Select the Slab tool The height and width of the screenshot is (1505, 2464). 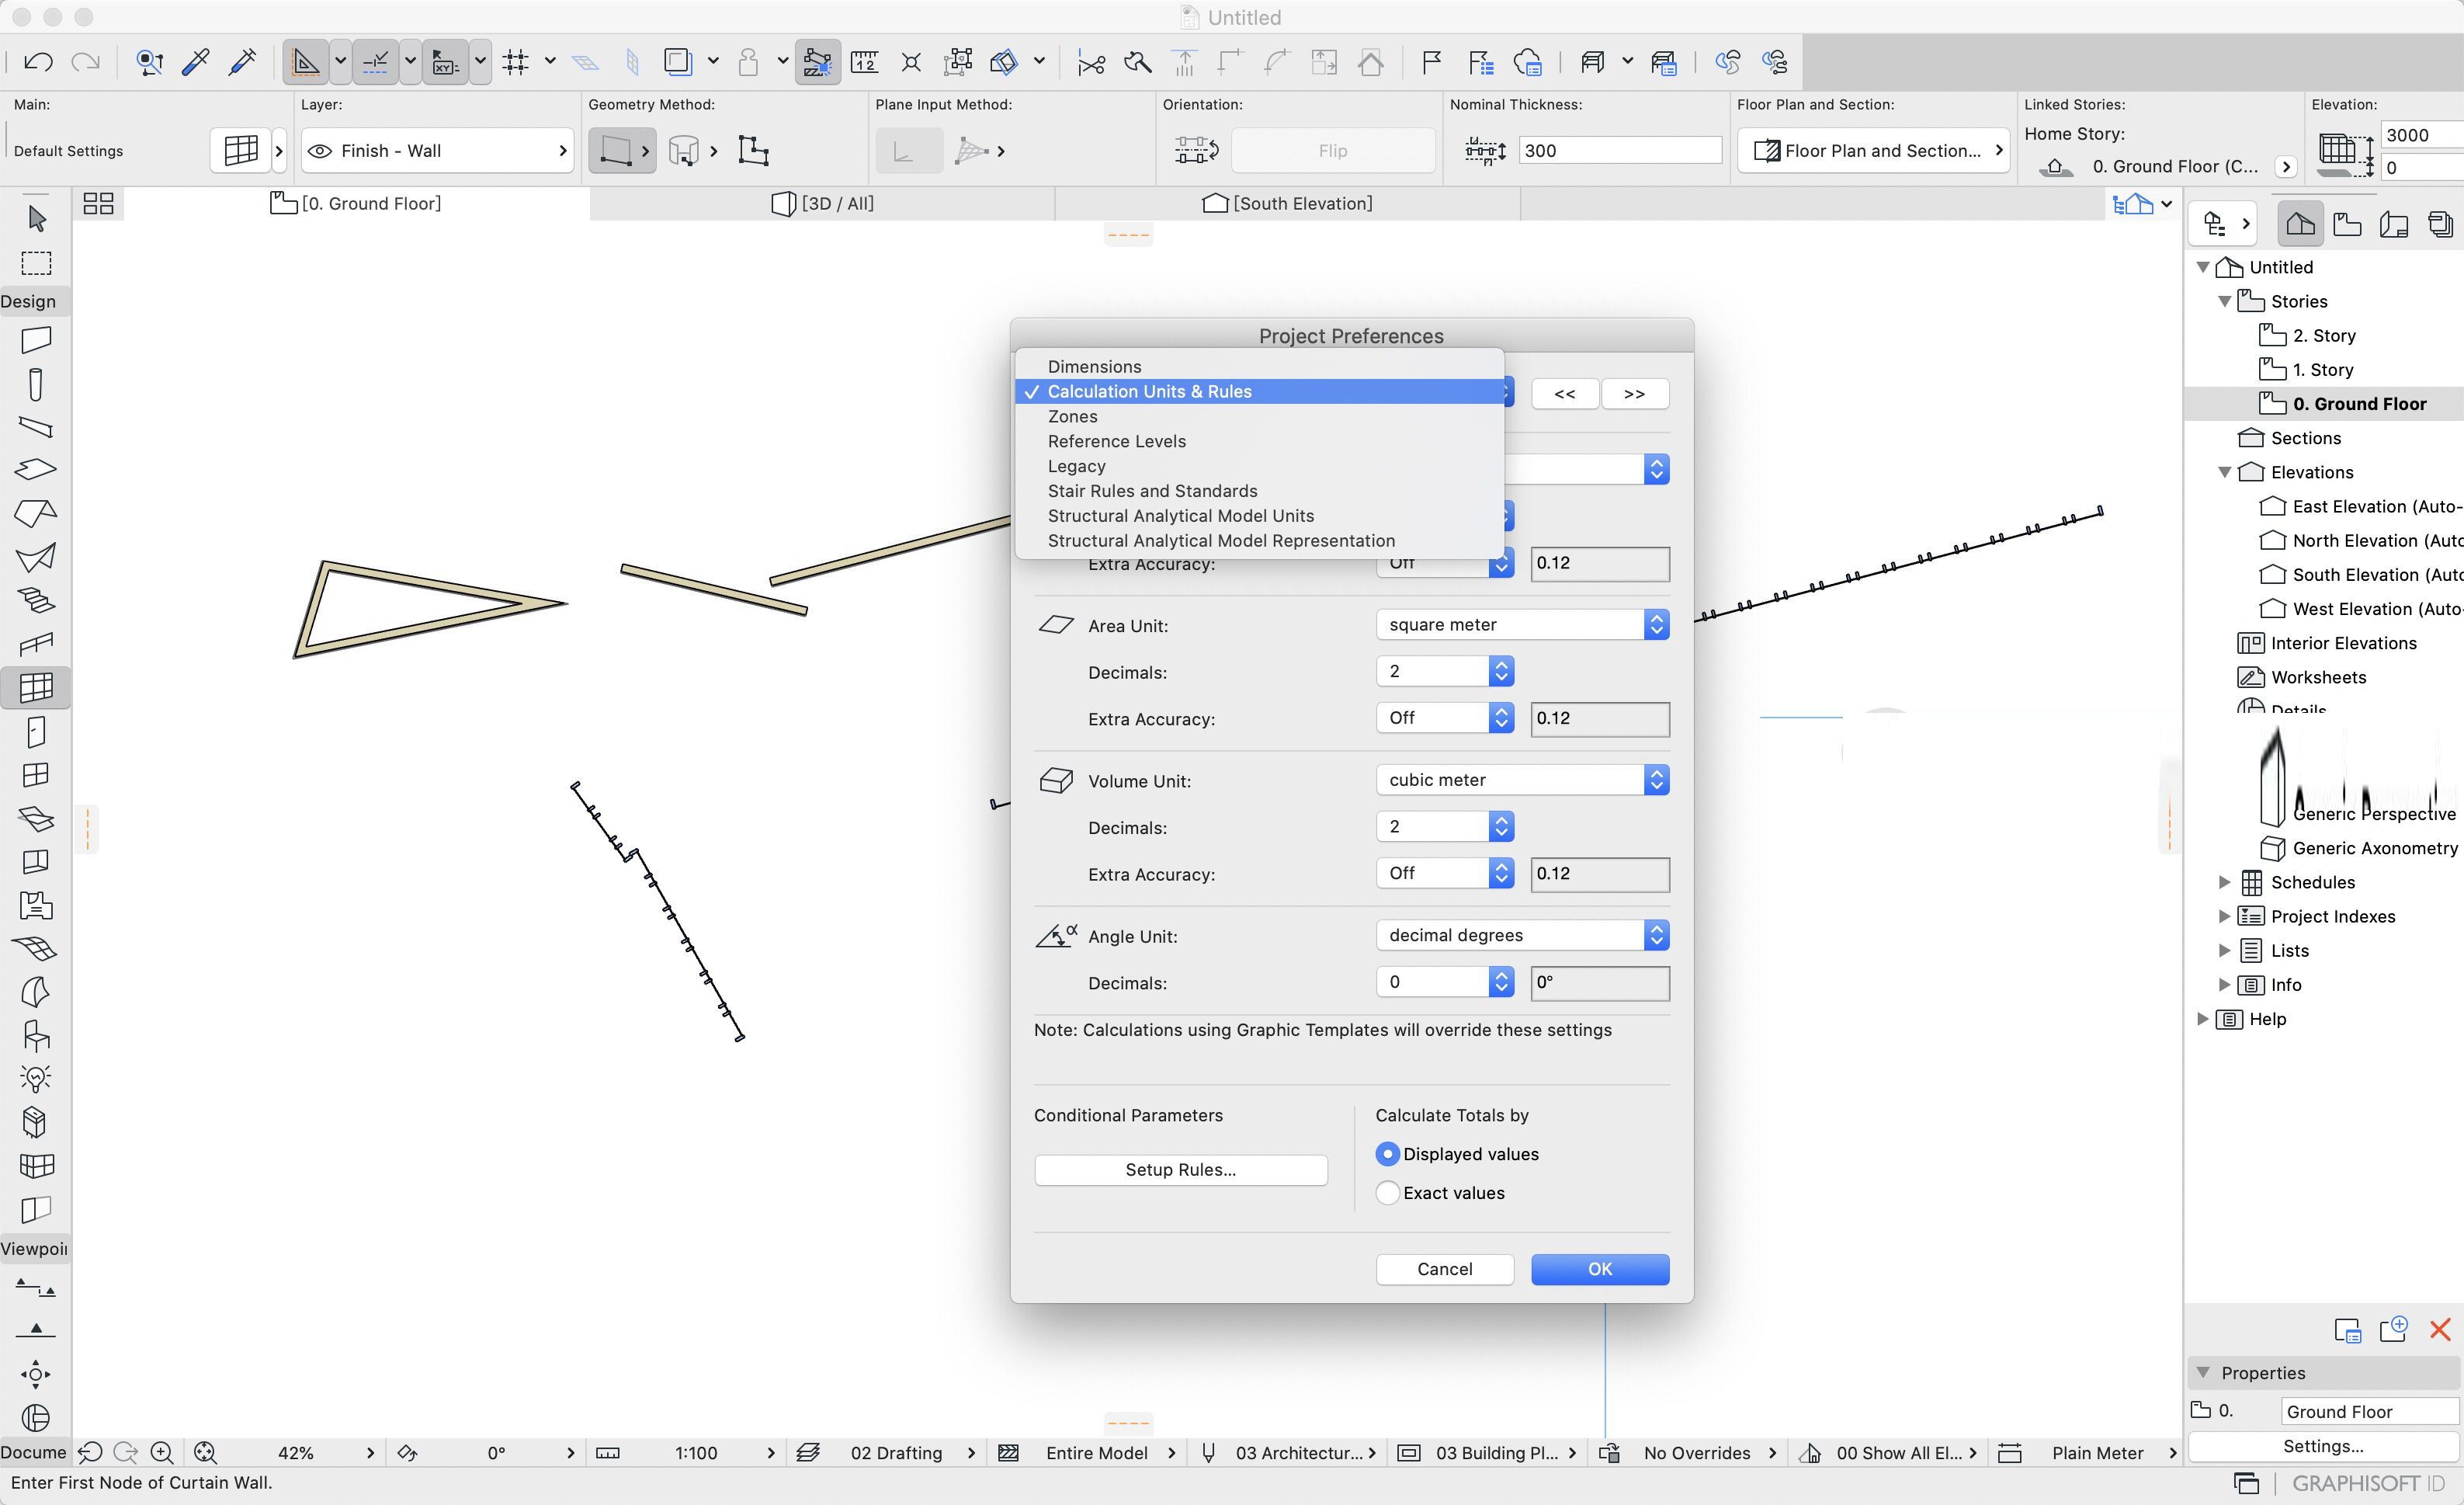click(x=36, y=469)
